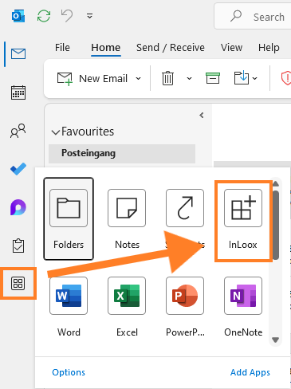291x389 pixels.
Task: Click the red shield report icon
Action: (286, 78)
